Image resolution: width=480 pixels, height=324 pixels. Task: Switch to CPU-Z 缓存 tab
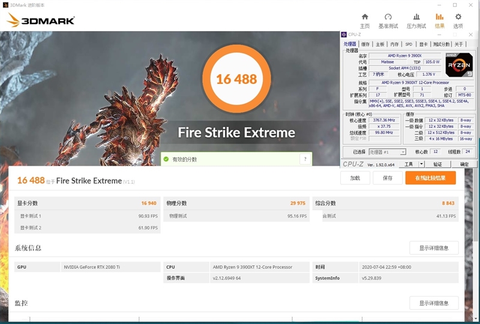[x=365, y=44]
